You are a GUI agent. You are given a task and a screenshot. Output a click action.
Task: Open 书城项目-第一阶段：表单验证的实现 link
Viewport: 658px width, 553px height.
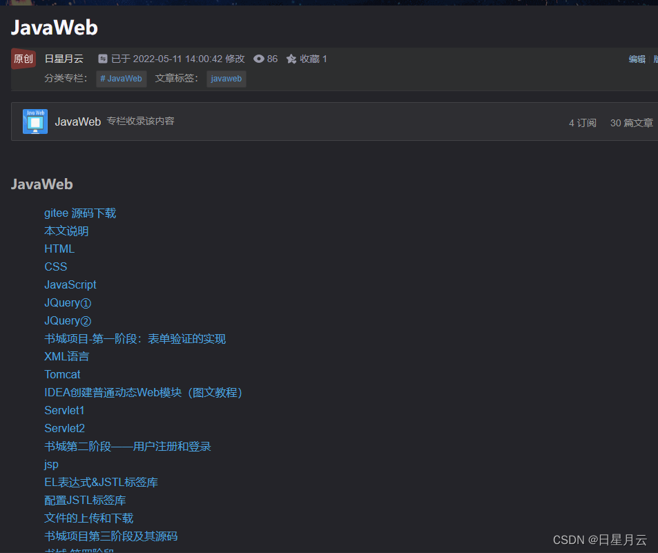135,339
